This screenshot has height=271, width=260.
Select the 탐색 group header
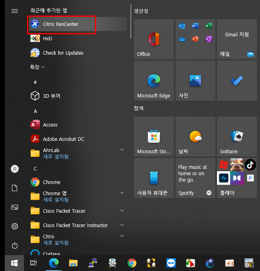click(139, 108)
